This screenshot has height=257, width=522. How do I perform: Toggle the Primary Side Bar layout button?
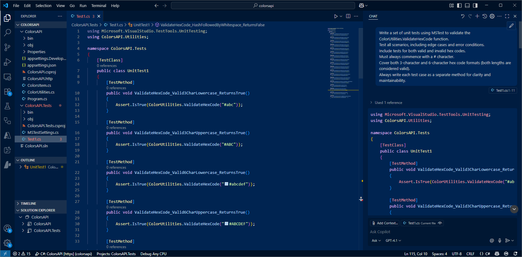click(x=459, y=6)
